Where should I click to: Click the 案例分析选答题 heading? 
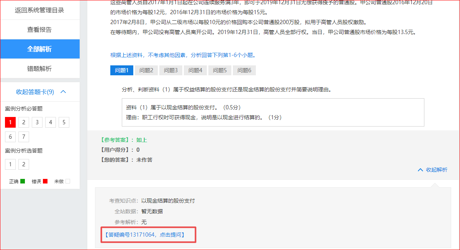coord(24,151)
